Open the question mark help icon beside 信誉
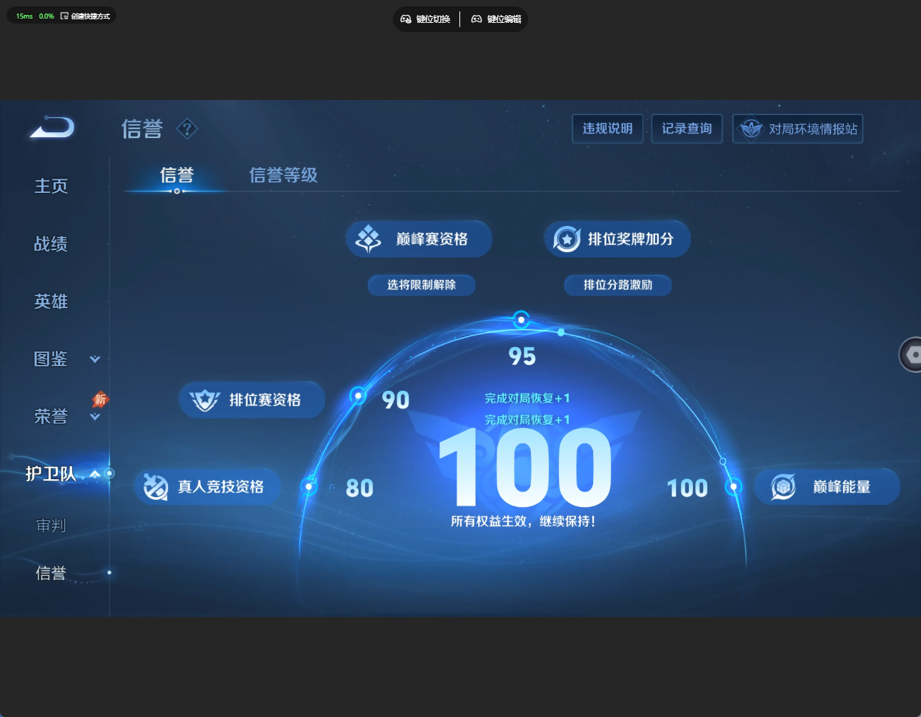The height and width of the screenshot is (717, 921). click(x=186, y=129)
